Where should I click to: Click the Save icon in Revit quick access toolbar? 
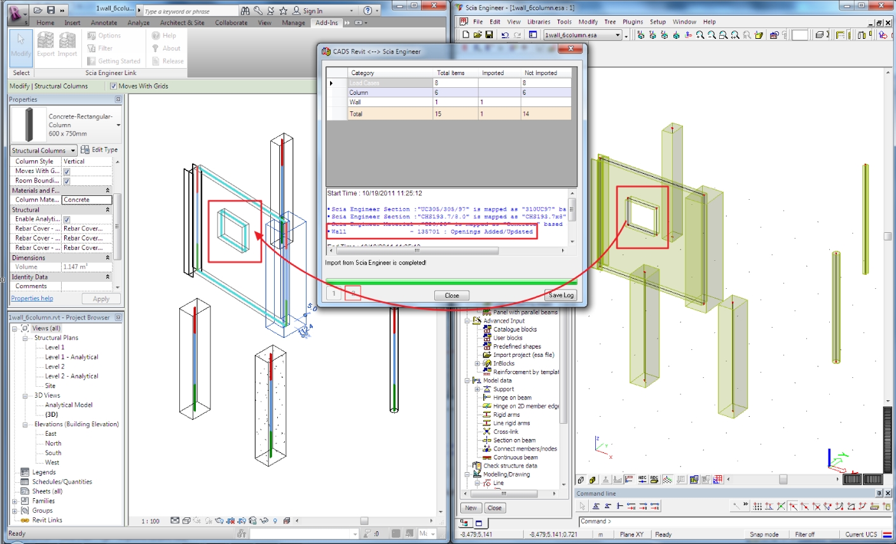(51, 10)
